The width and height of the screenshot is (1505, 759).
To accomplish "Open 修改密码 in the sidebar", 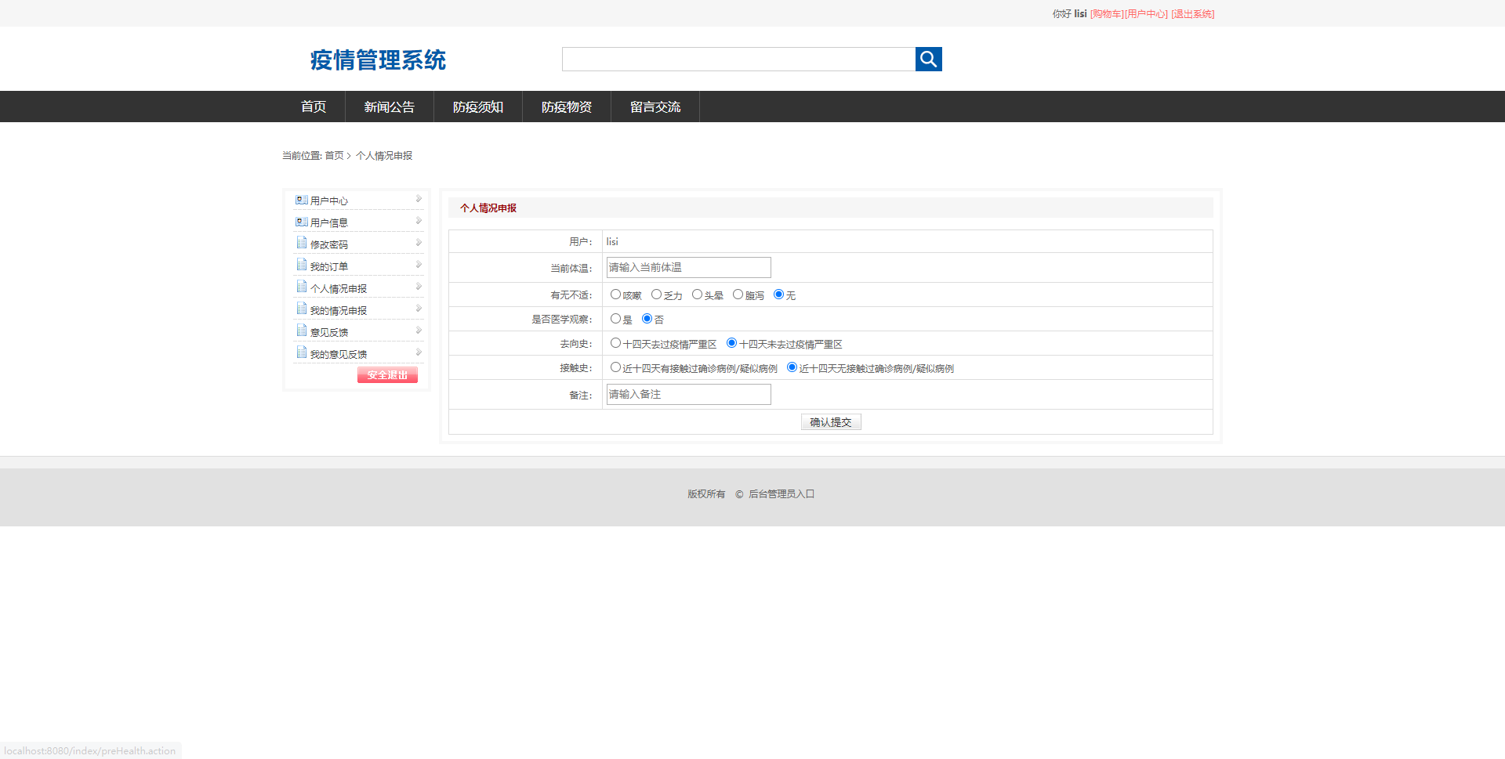I will point(329,245).
